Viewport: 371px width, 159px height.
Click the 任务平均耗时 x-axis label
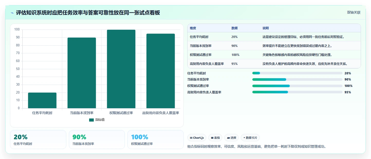pyautogui.click(x=42, y=113)
